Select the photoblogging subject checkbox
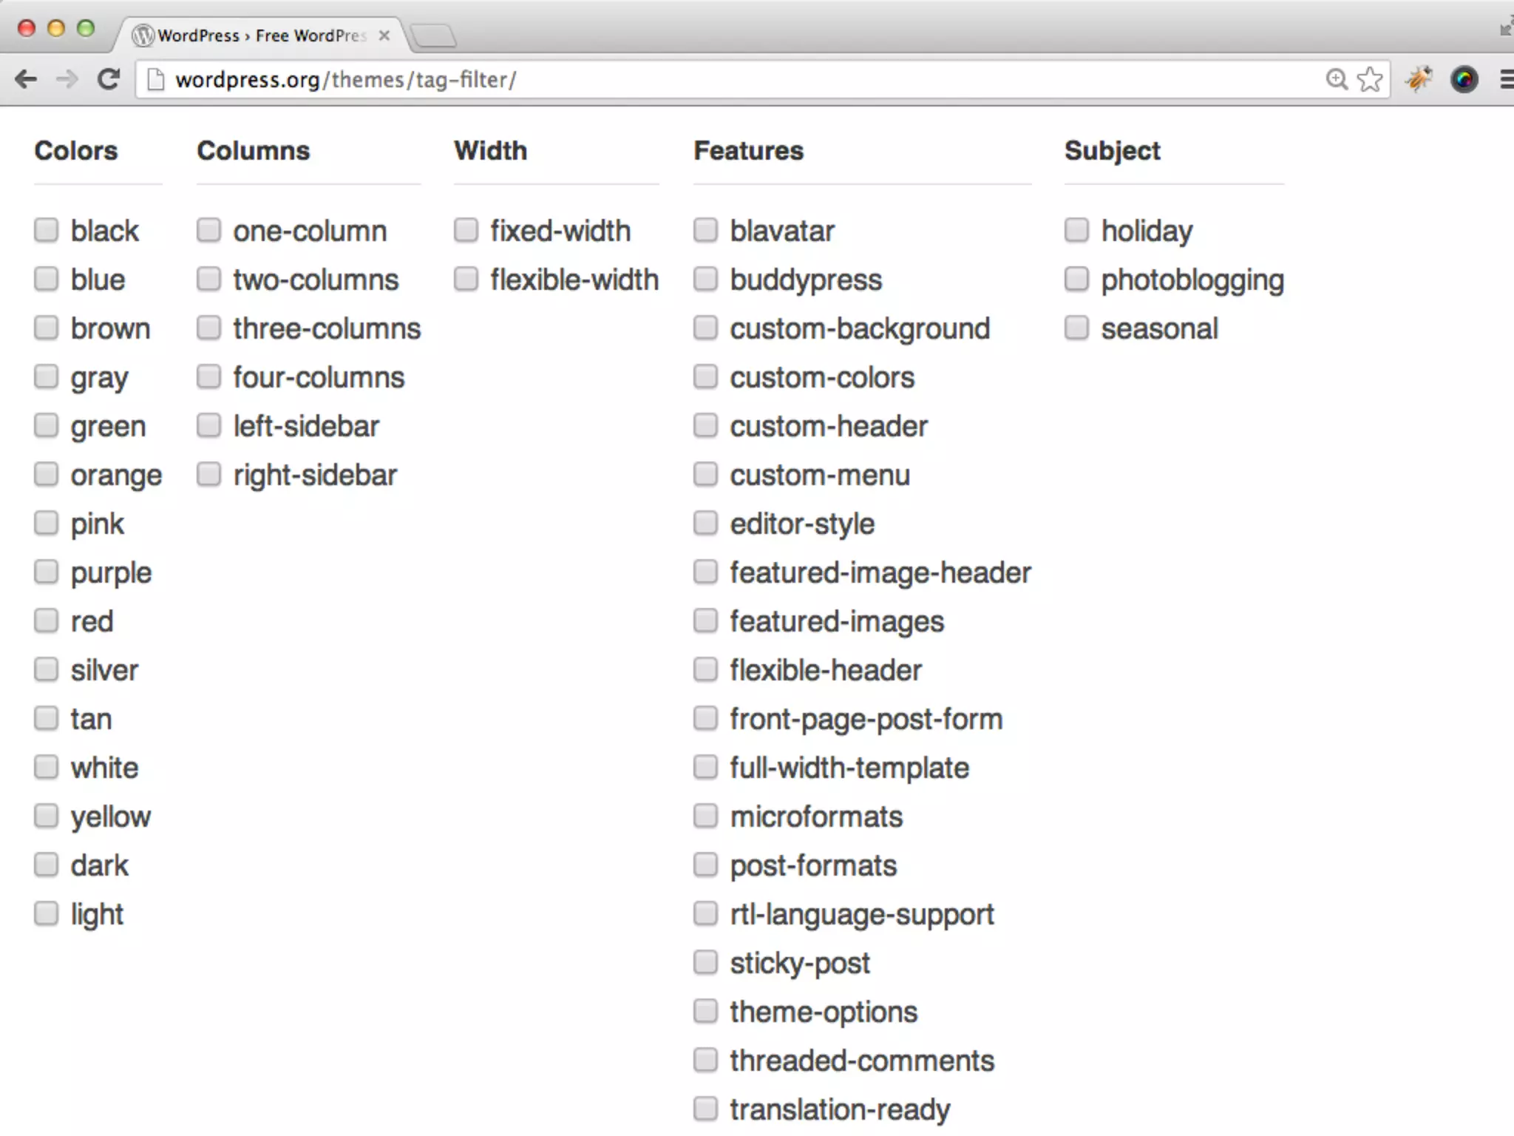Screen dimensions: 1514x1136 (1077, 279)
